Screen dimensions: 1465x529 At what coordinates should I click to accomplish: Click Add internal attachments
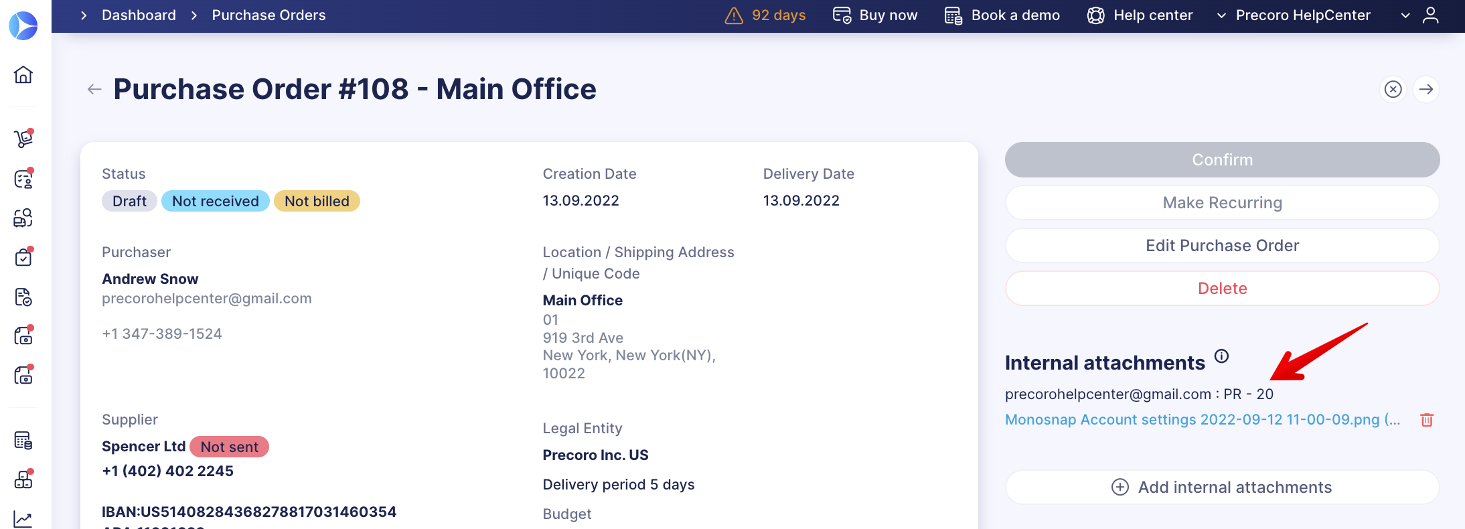click(x=1222, y=487)
